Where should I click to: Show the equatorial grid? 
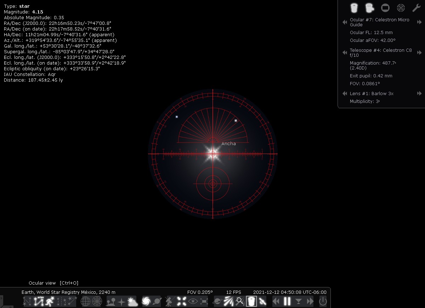pyautogui.click(x=86, y=302)
